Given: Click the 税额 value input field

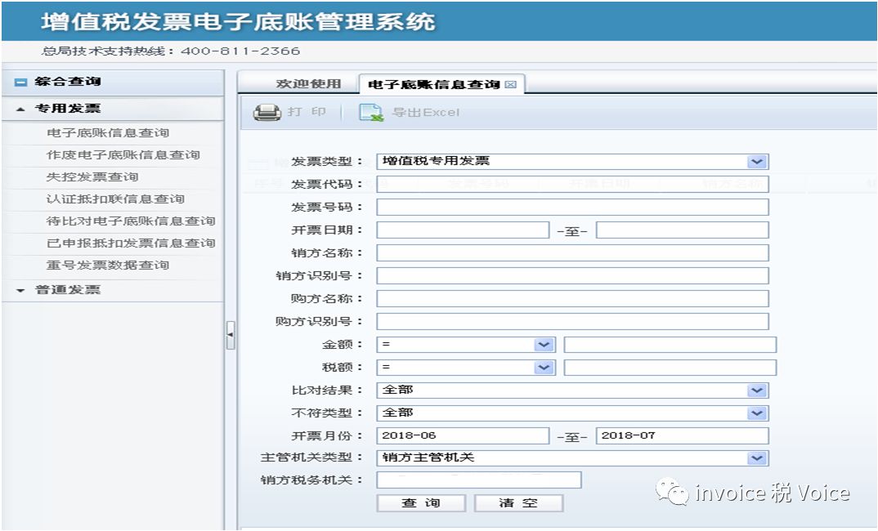Looking at the screenshot, I should click(x=670, y=368).
